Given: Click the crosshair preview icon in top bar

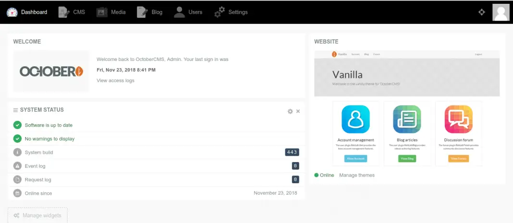Looking at the screenshot, I should [482, 12].
